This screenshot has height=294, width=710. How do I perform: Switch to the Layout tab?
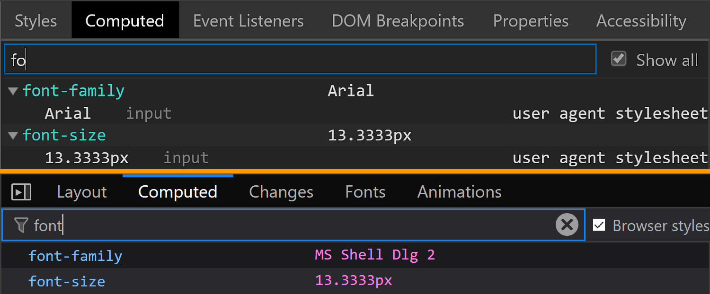click(x=82, y=192)
